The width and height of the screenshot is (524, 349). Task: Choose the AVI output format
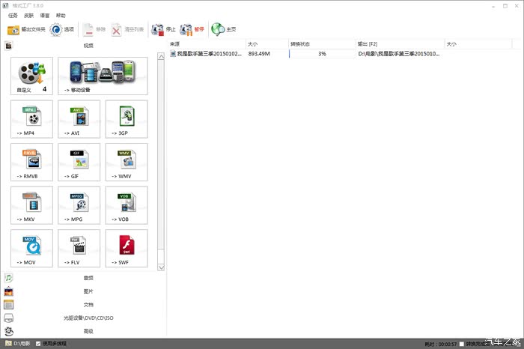pyautogui.click(x=79, y=119)
